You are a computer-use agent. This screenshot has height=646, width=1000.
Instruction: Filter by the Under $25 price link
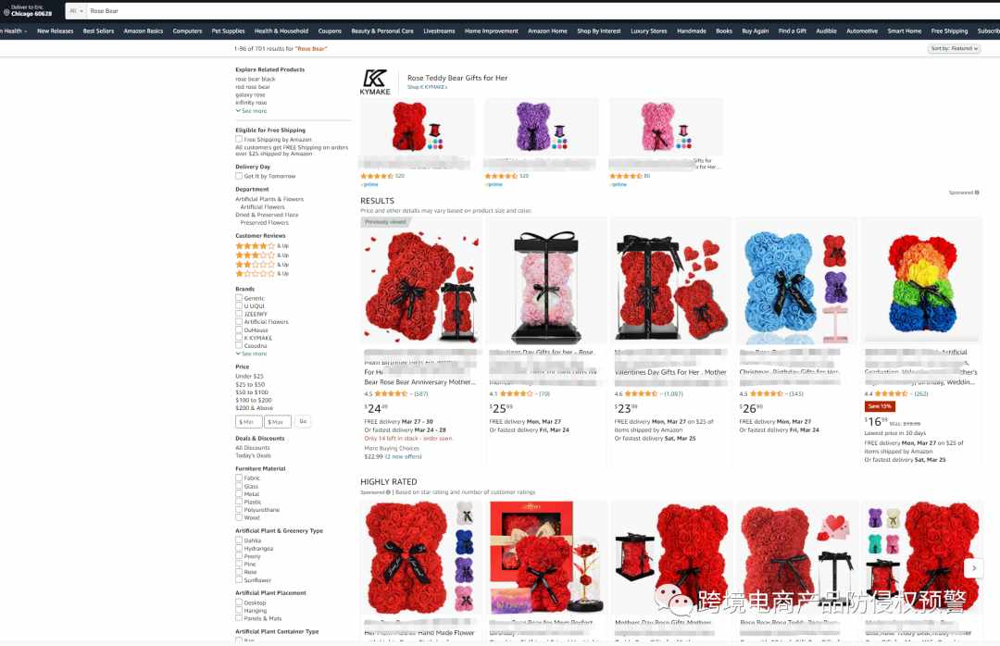249,377
